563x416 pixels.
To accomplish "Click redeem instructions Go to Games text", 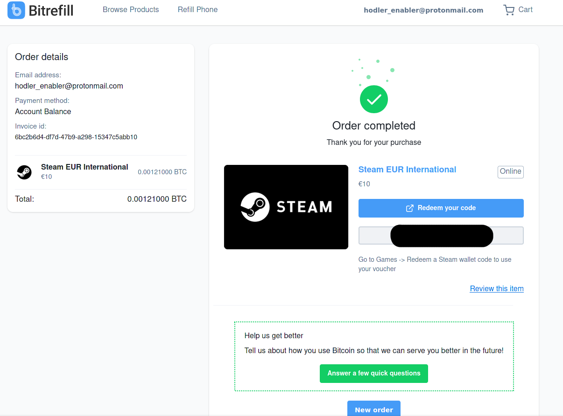I will (435, 264).
